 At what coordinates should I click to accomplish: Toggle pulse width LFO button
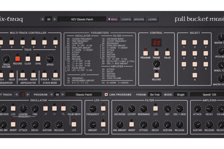click(x=74, y=124)
